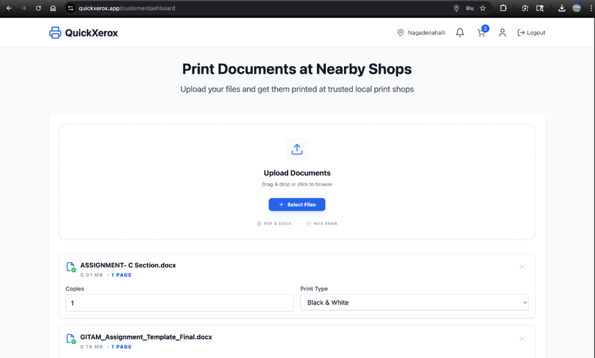595x358 pixels.
Task: Open site information in address bar
Action: click(70, 8)
